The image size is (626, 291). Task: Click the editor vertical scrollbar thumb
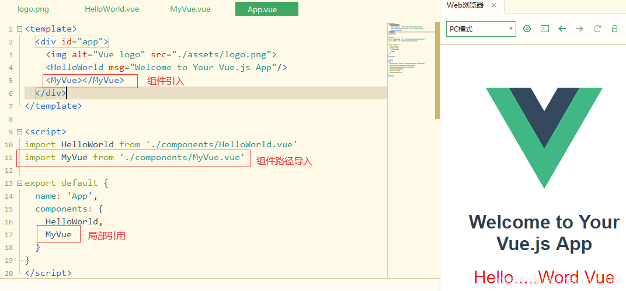(437, 70)
